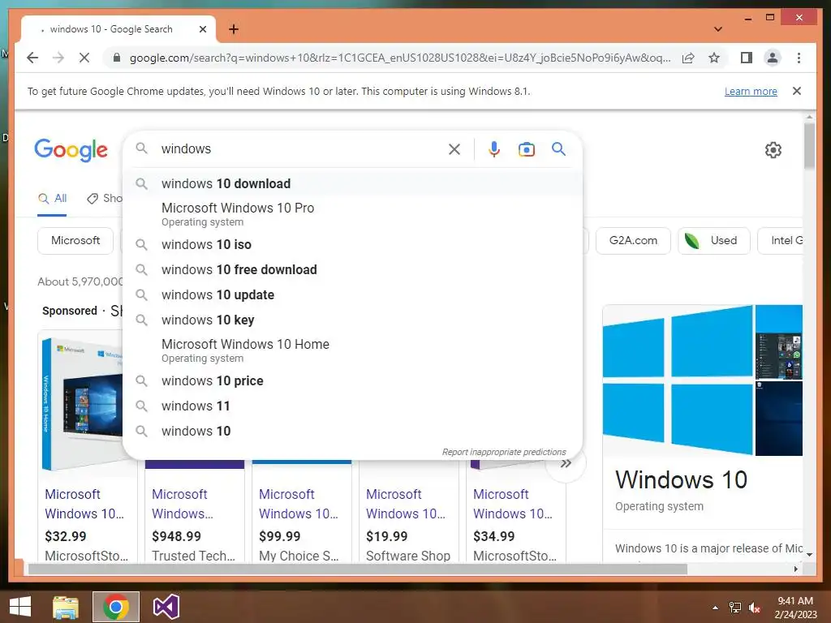
Task: Select suggestion windows 11
Action: pos(352,406)
